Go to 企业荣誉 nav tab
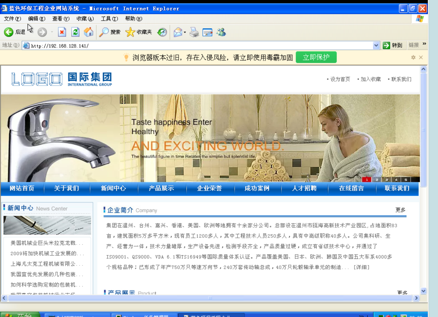Viewport: 438px width, 317px height. click(210, 188)
